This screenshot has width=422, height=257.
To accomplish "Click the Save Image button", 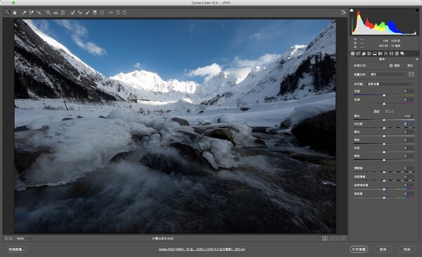I will pyautogui.click(x=16, y=249).
